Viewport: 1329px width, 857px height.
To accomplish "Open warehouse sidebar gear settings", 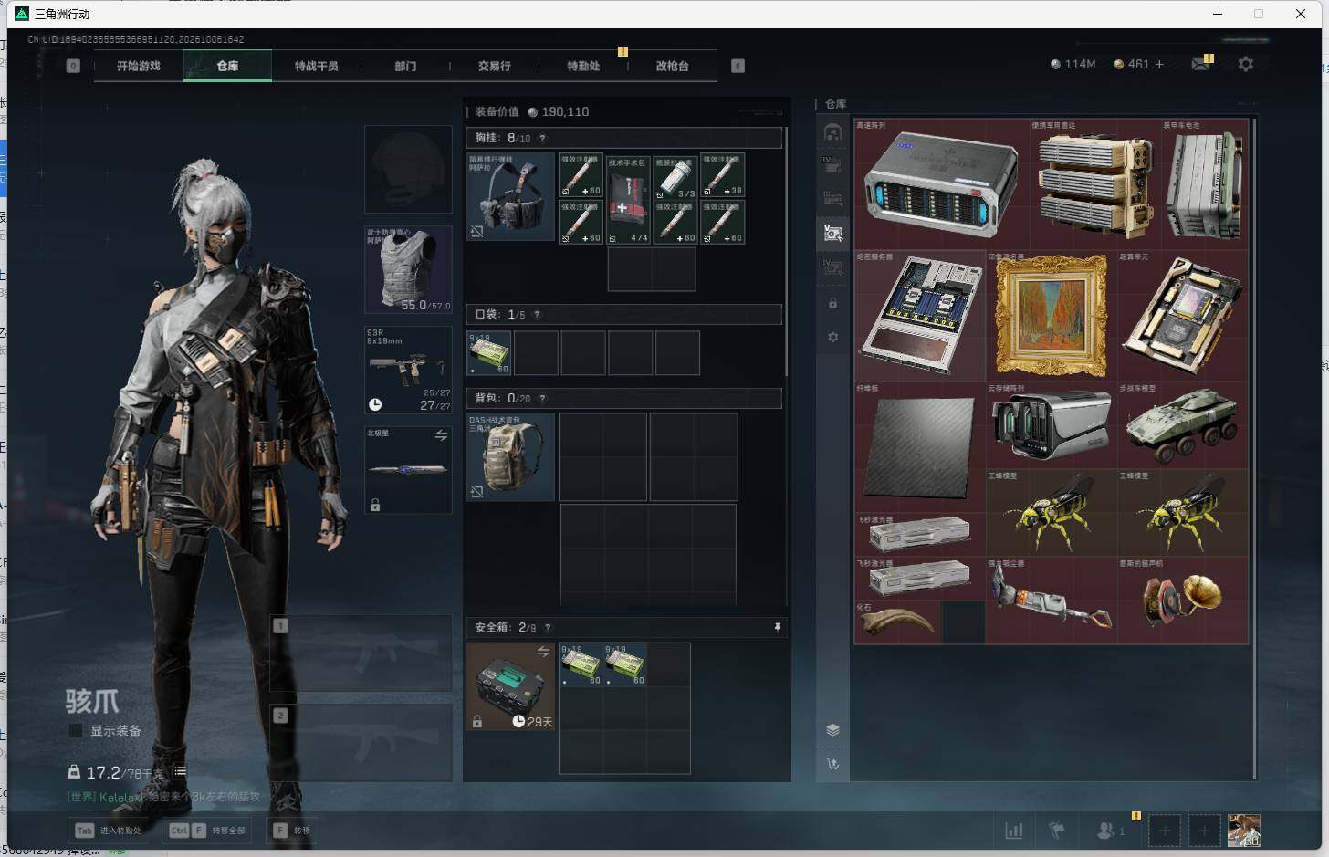I will 832,337.
